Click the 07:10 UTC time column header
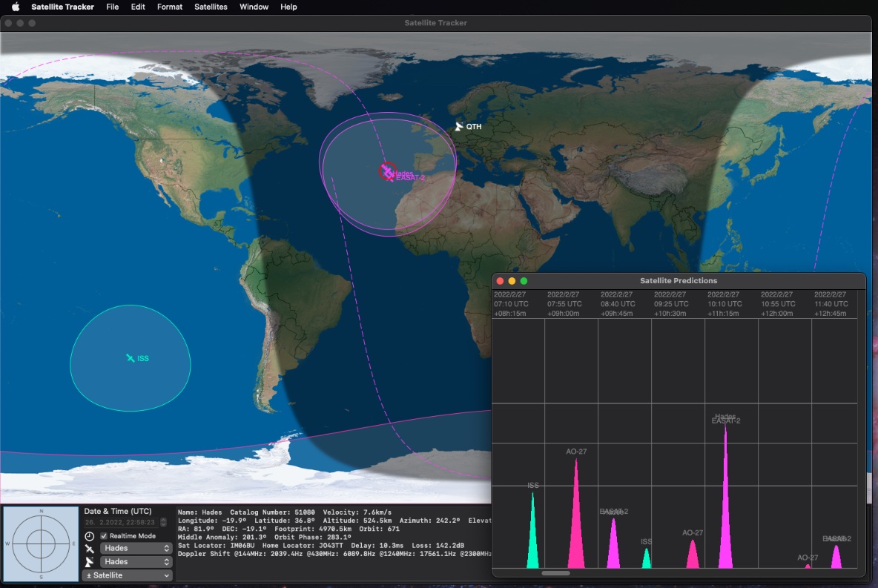878x588 pixels. pos(511,303)
